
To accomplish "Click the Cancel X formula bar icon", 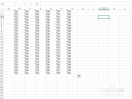I will coord(25,4).
